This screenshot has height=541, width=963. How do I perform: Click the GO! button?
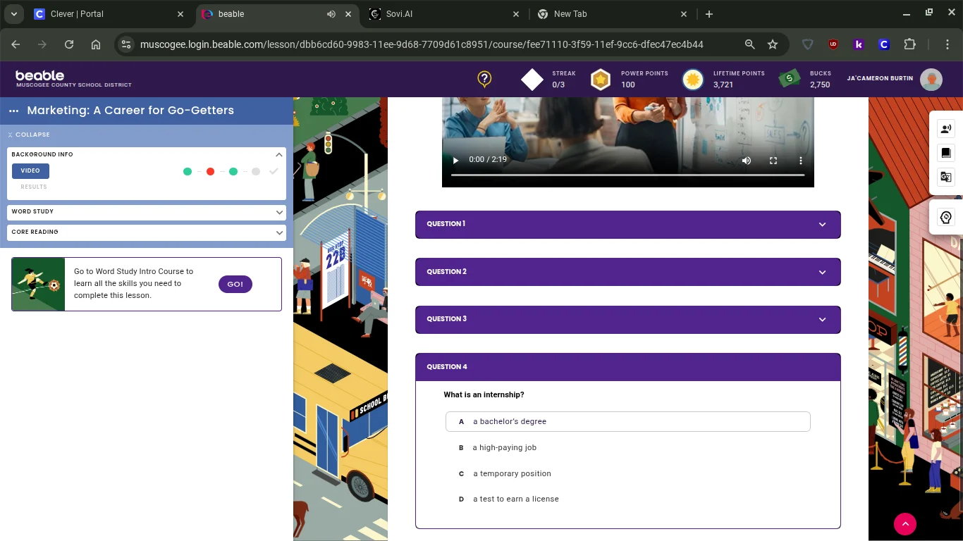click(x=235, y=284)
